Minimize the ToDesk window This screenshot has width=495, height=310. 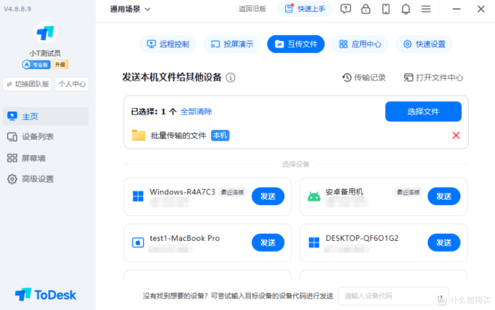coord(456,9)
